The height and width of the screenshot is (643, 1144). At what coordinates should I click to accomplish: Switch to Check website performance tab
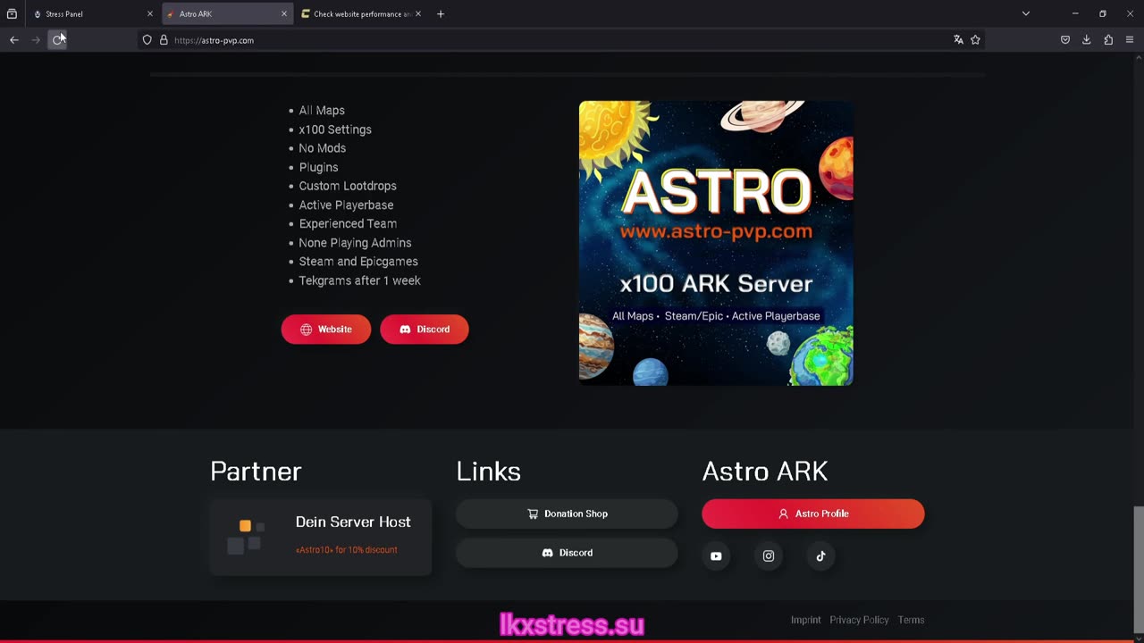click(361, 14)
